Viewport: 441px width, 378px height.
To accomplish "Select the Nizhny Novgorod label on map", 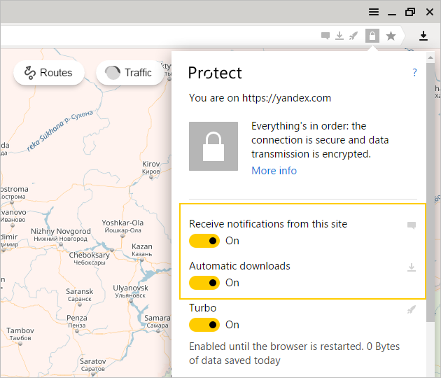I will click(x=61, y=234).
